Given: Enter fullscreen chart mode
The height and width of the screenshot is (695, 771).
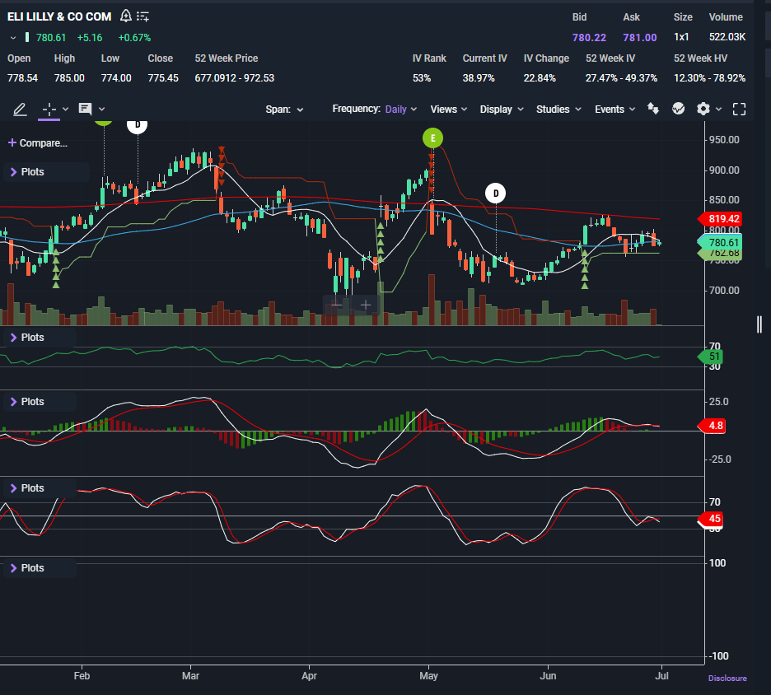Looking at the screenshot, I should pos(739,110).
